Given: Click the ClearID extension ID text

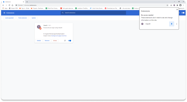Looking at the screenshot, I should point(54,34).
